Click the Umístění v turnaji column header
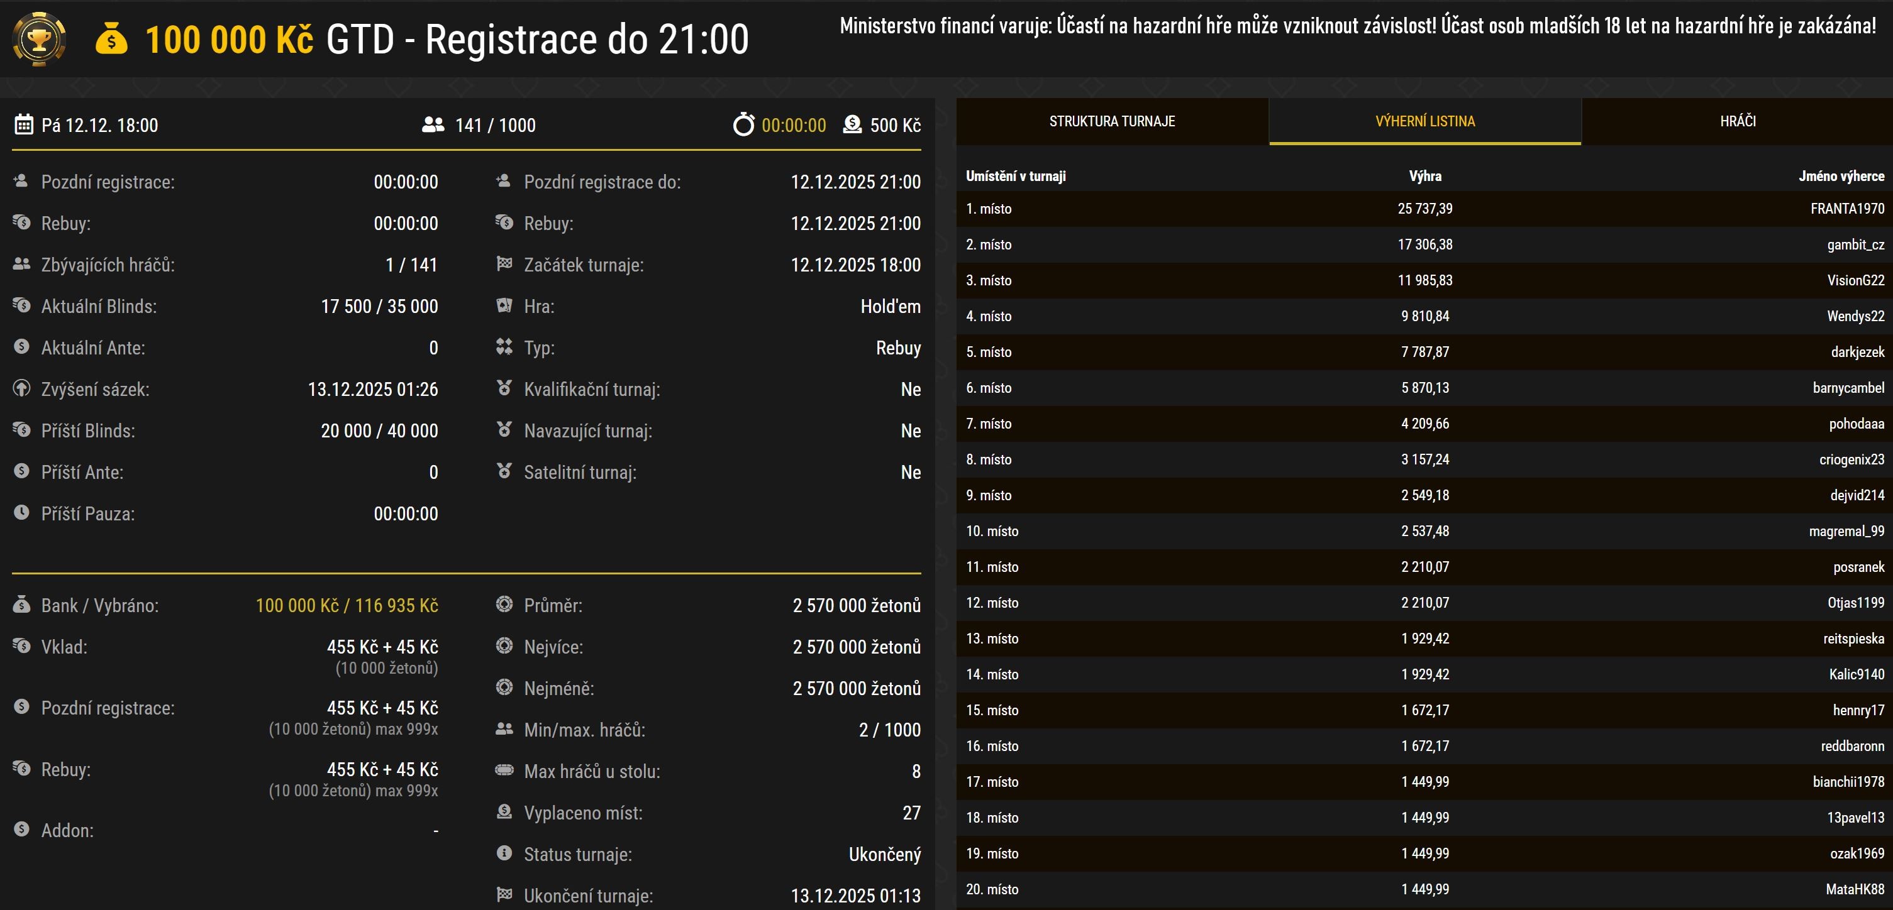The width and height of the screenshot is (1893, 910). pos(1016,176)
